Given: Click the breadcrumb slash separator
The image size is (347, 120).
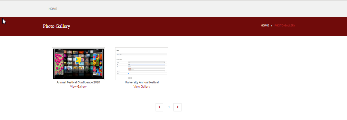Looking at the screenshot, I should (x=272, y=25).
